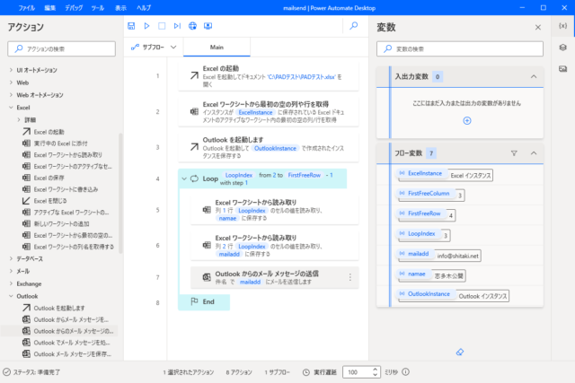Open the デバッグ menu
575x383 pixels.
(x=74, y=8)
